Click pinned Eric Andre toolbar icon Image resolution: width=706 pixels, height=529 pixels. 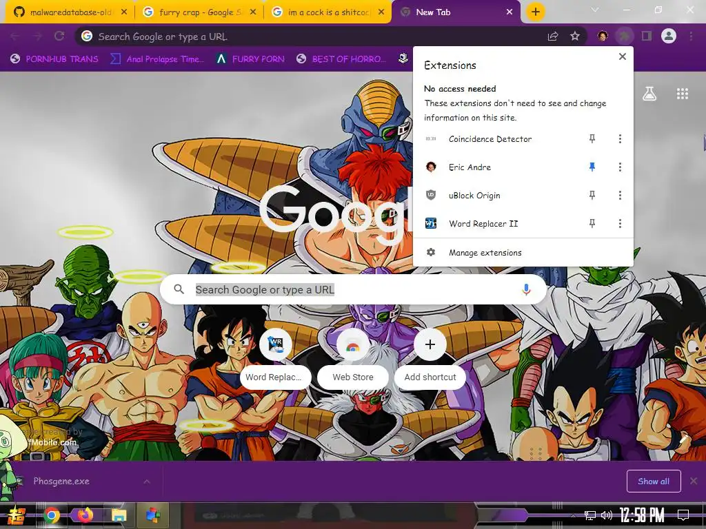tap(603, 36)
